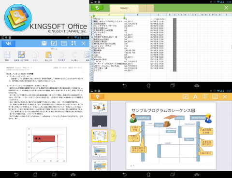
Task: Select the dark slide thumbnail 4
Action: click(x=100, y=121)
